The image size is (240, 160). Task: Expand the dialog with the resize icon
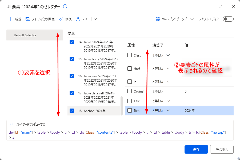(221, 6)
